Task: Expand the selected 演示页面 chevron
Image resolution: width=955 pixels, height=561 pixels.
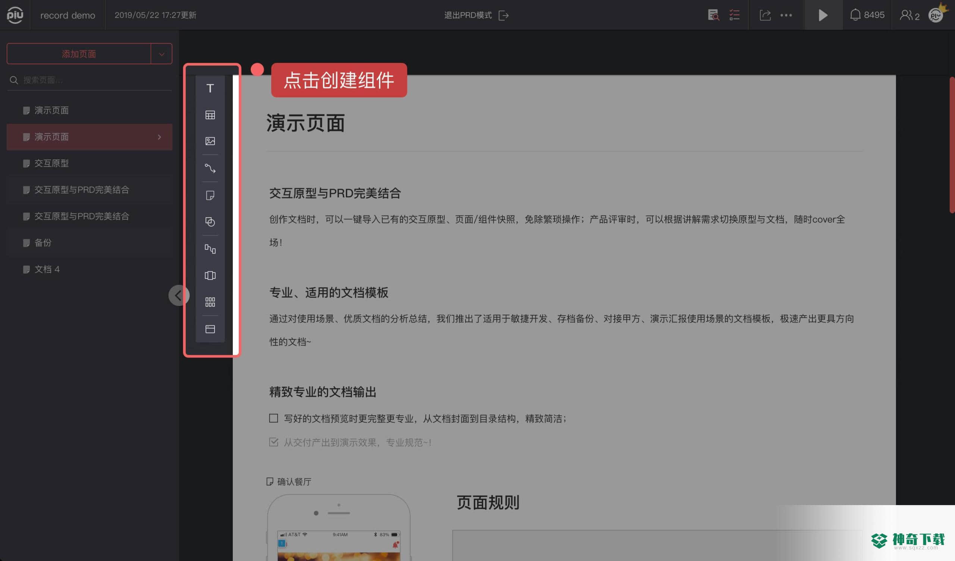Action: point(159,137)
